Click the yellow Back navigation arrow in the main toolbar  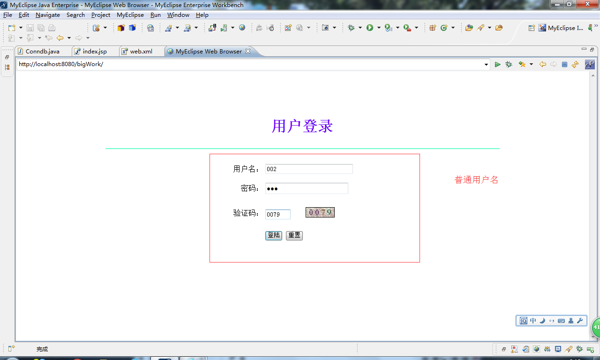pyautogui.click(x=60, y=38)
